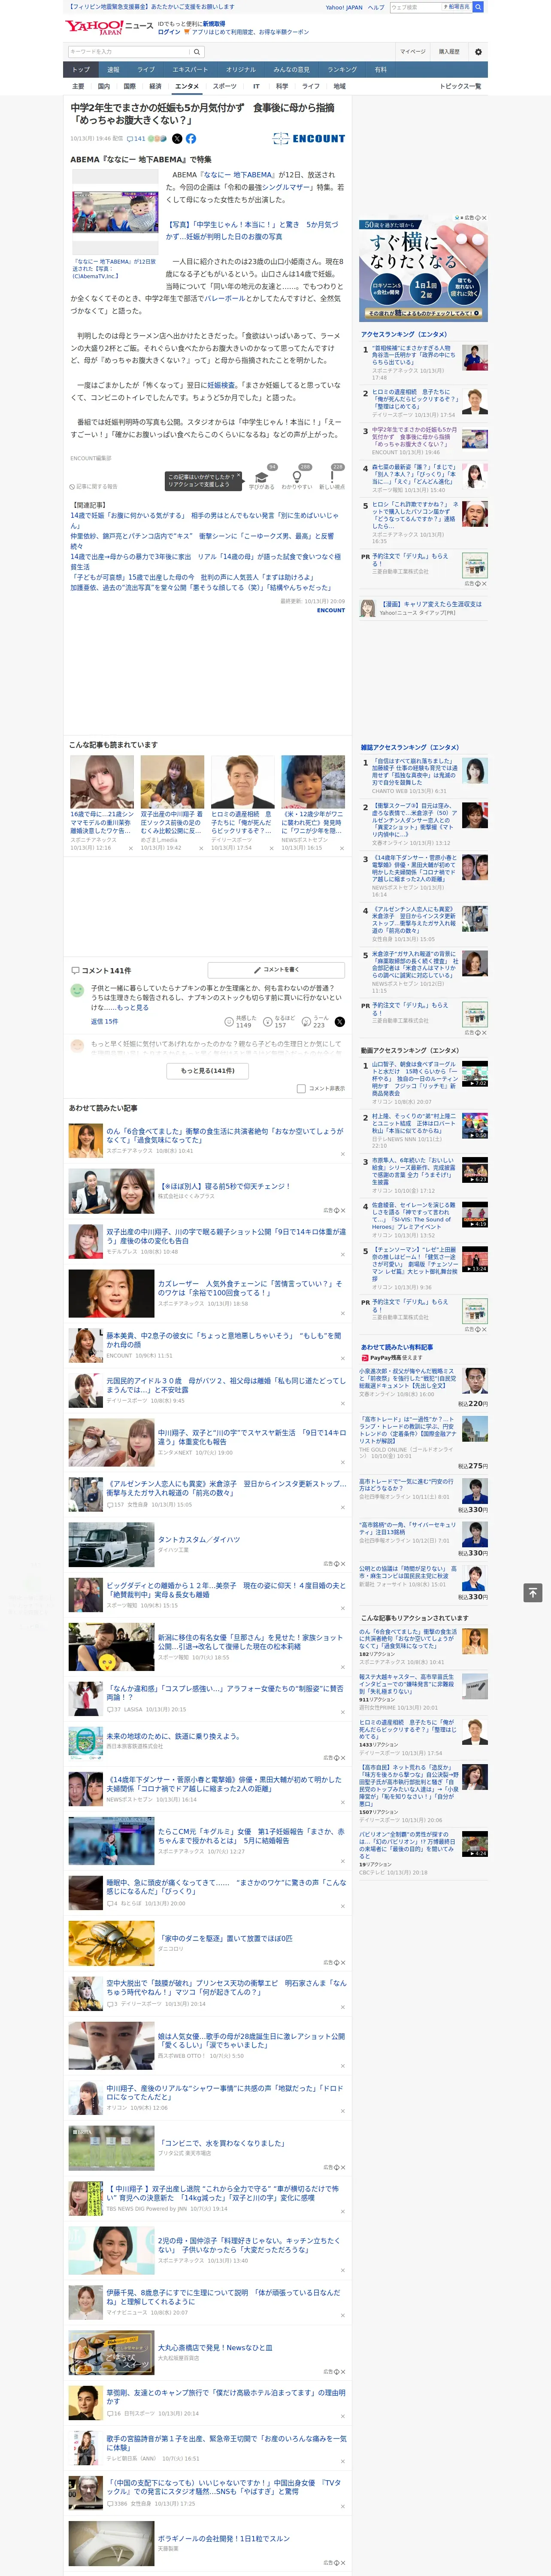This screenshot has width=551, height=2576.
Task: Open the Philippines earthquake donation banner link
Action: (x=151, y=7)
